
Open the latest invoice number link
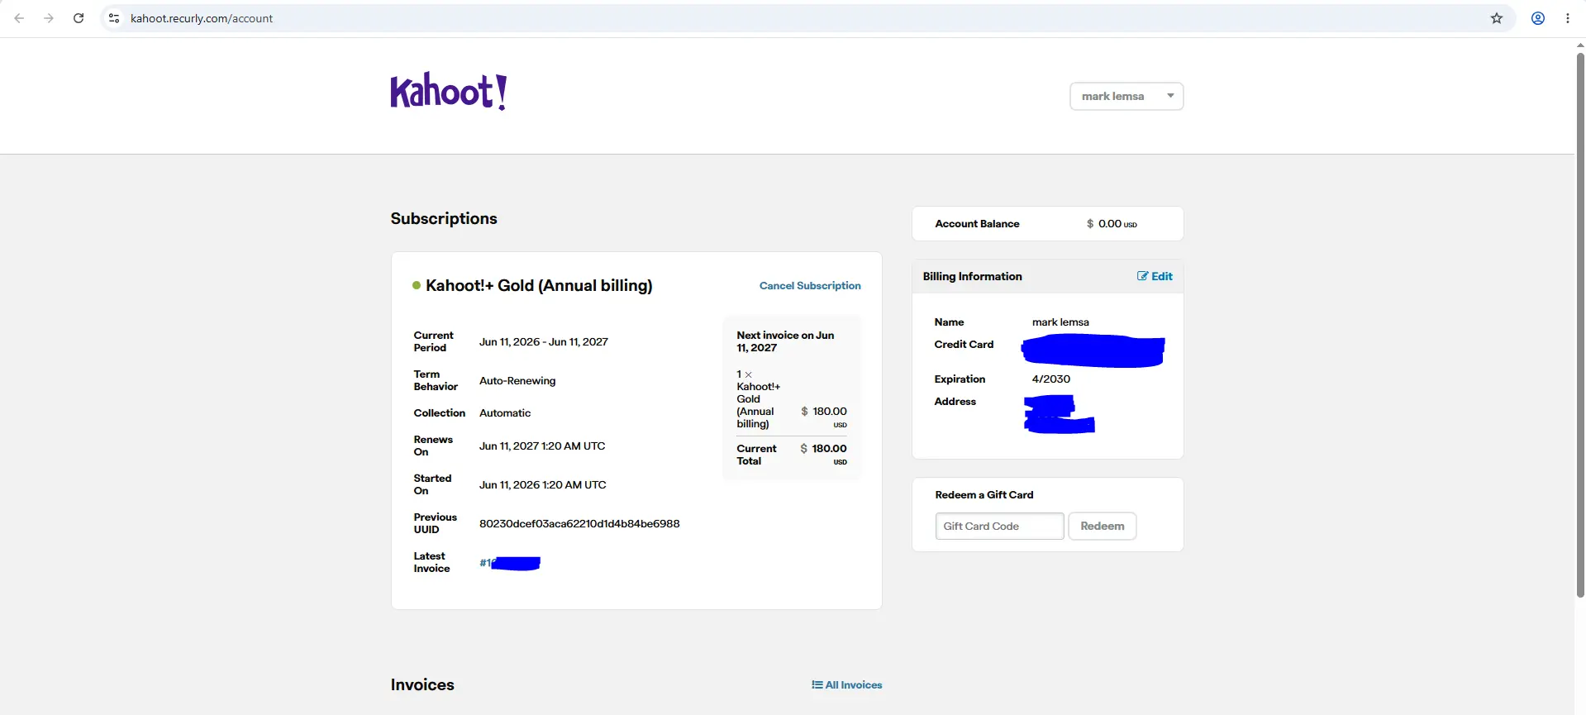(x=510, y=563)
